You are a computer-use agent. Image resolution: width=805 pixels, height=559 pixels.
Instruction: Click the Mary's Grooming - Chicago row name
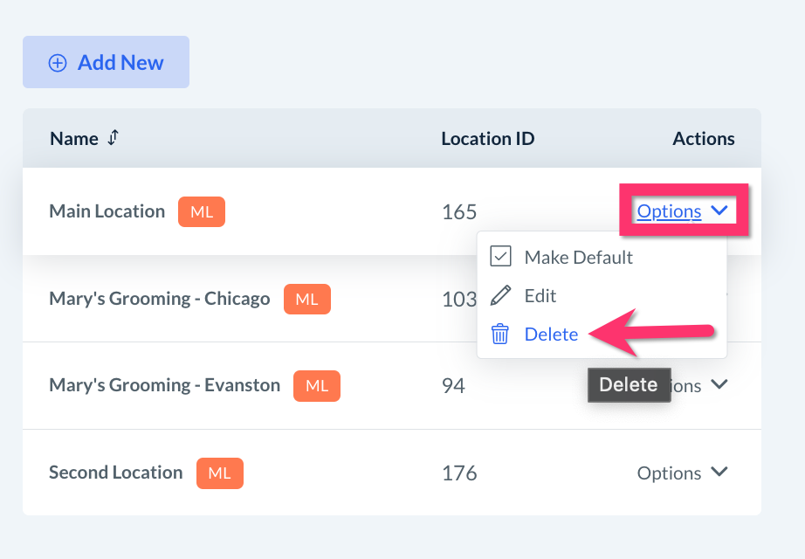pos(159,299)
